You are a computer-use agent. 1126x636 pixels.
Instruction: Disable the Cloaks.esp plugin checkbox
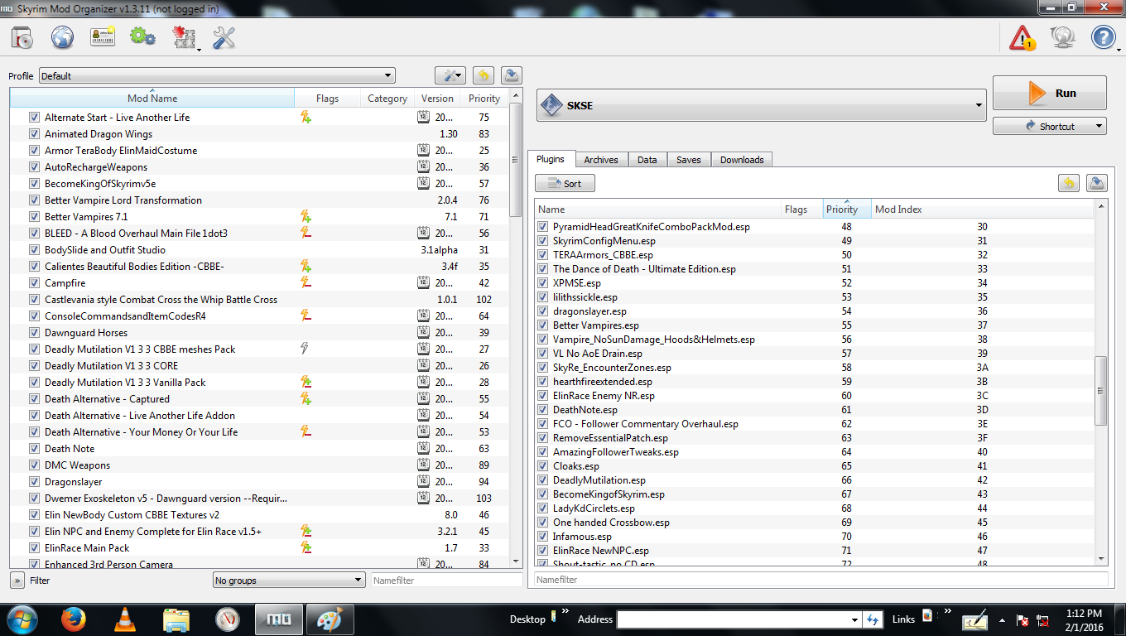(543, 466)
